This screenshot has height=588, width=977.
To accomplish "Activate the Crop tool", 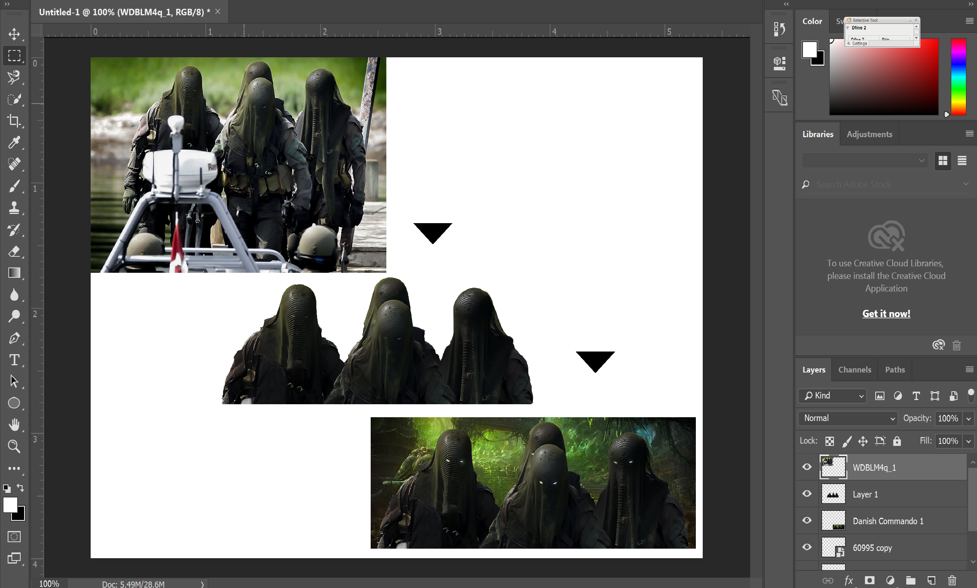I will point(14,121).
